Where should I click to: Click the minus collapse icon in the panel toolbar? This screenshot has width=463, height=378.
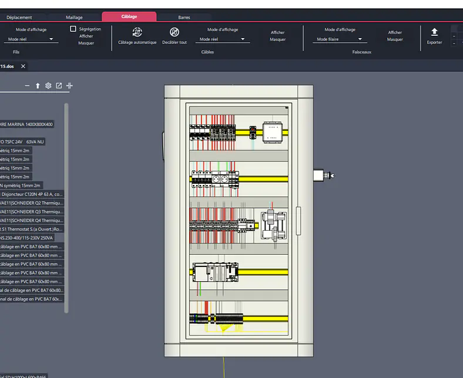(27, 86)
